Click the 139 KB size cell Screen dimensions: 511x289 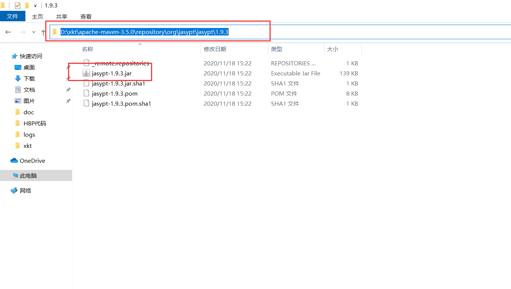click(349, 73)
